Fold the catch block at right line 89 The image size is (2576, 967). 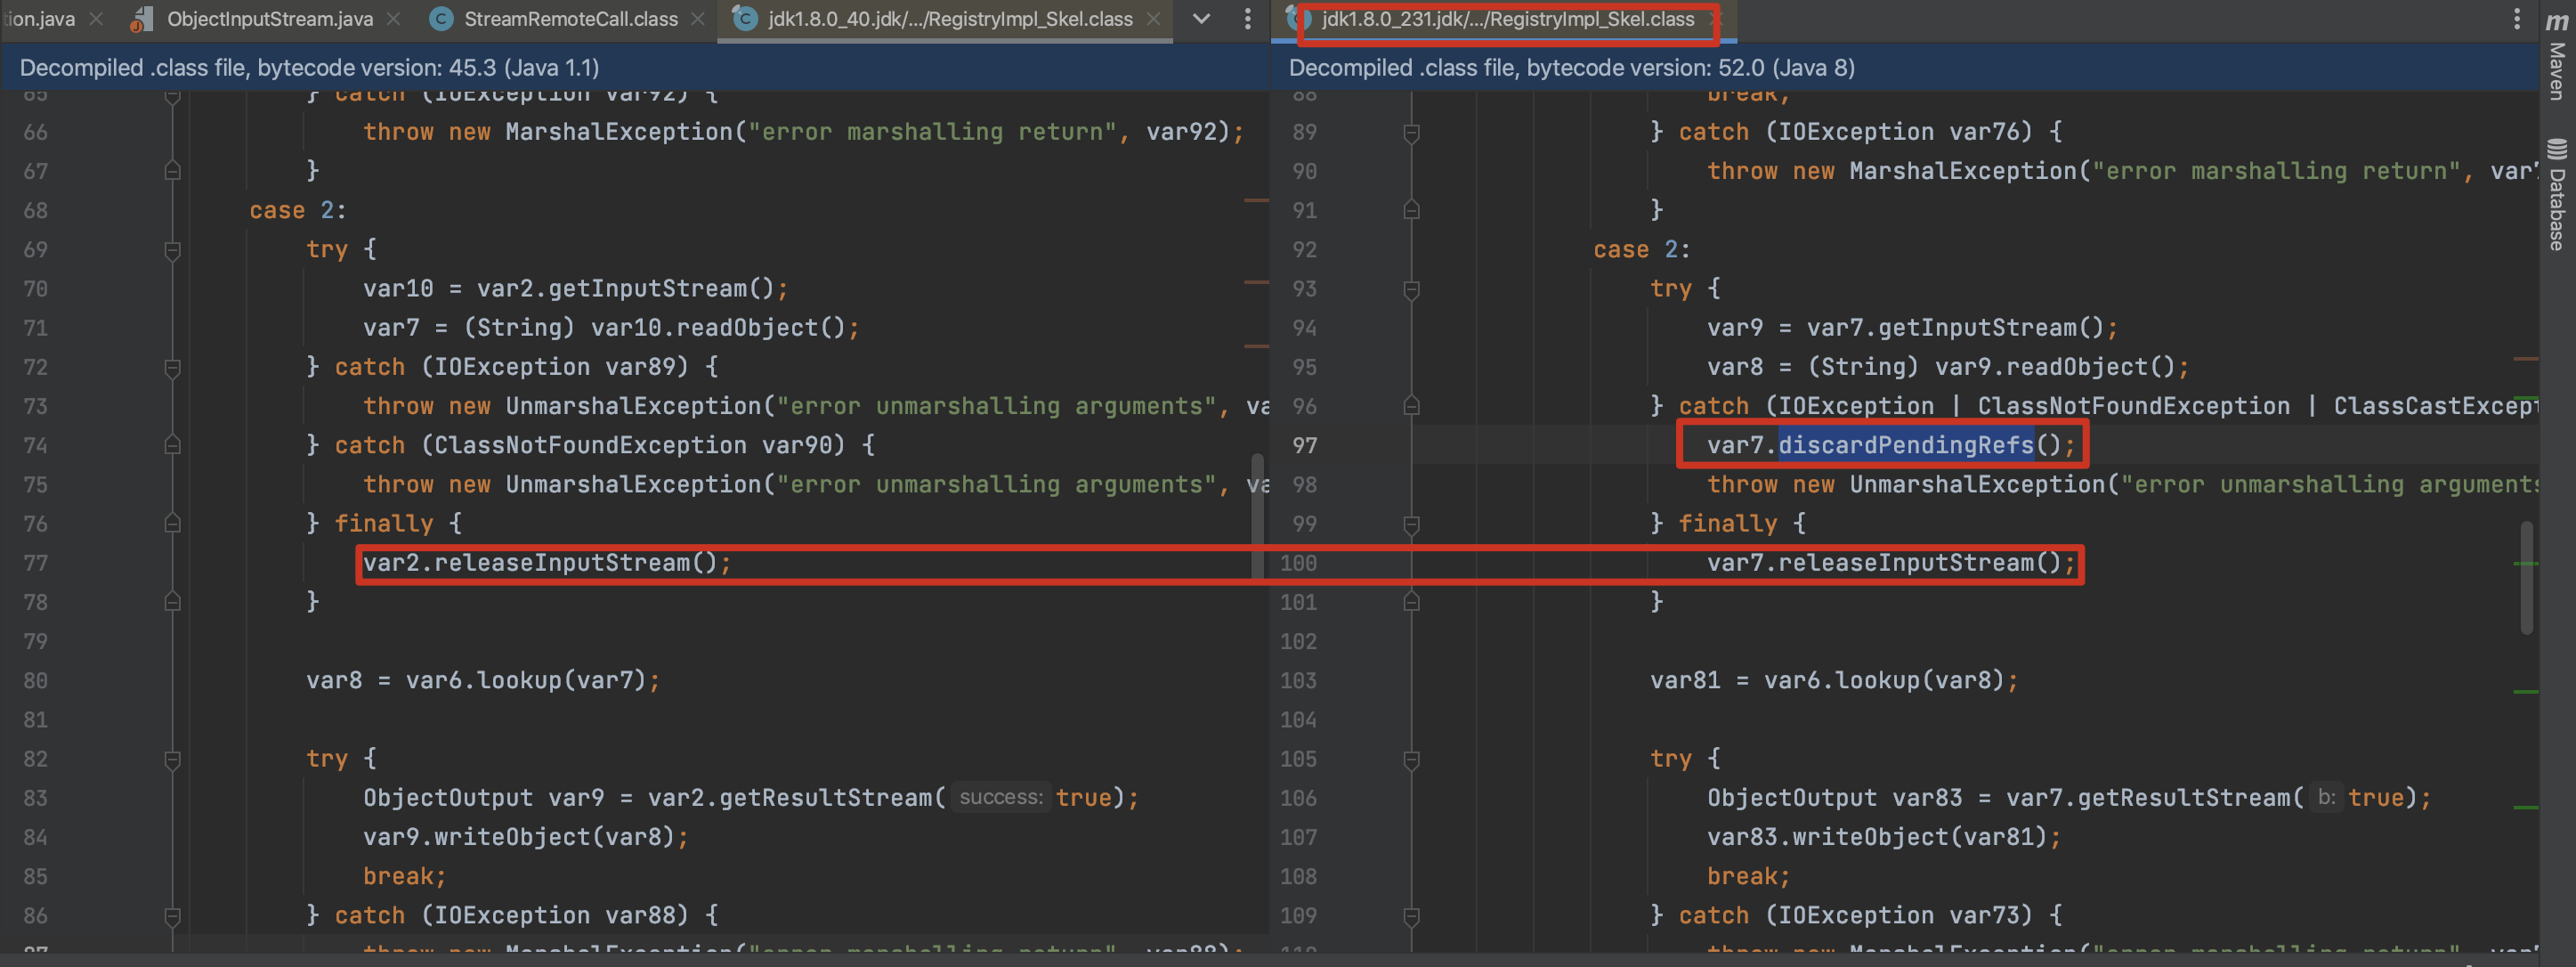(x=1411, y=132)
